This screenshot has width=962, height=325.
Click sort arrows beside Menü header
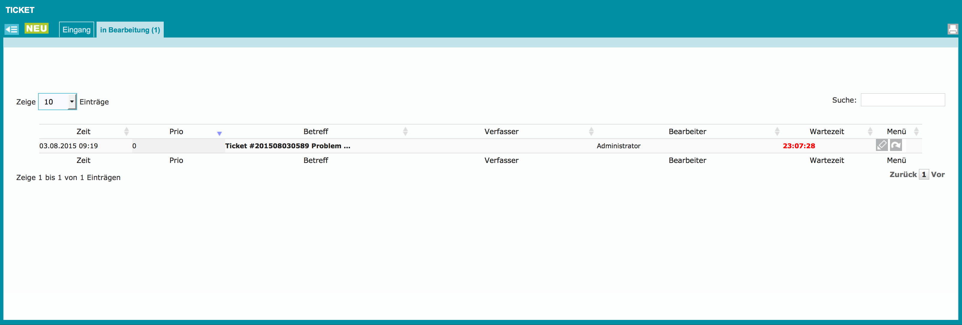coord(916,131)
